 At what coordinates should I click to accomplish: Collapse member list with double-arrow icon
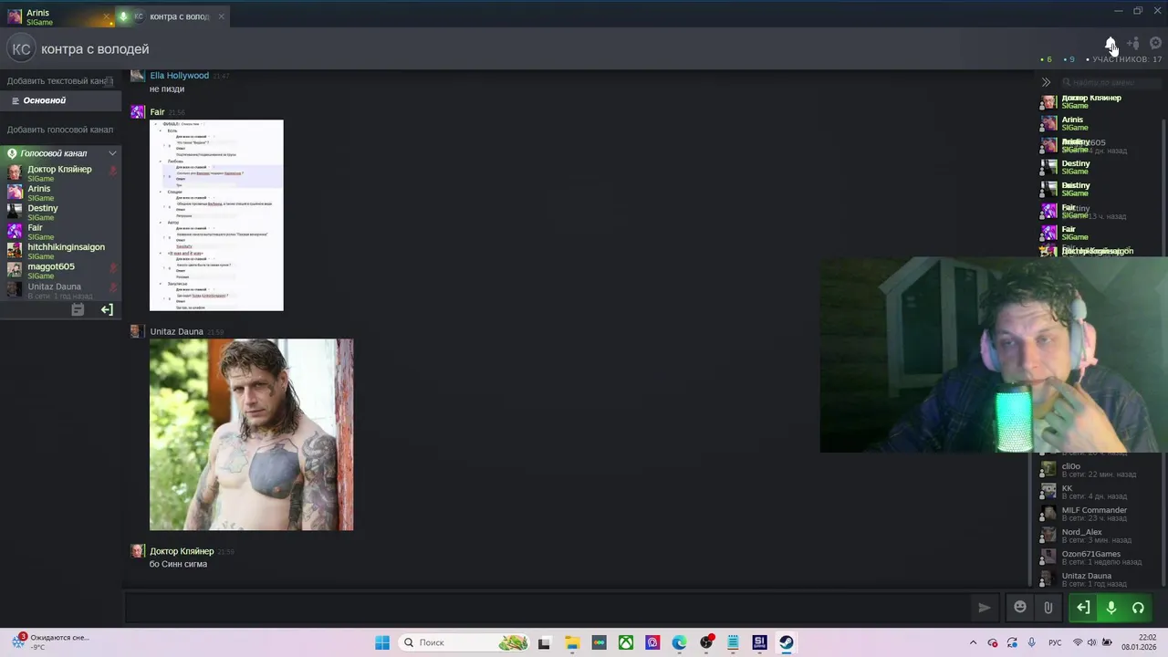point(1047,82)
